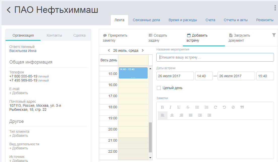The height and width of the screenshot is (162, 278).
Task: Open the feed filter funnel icon
Action: pos(274,35)
